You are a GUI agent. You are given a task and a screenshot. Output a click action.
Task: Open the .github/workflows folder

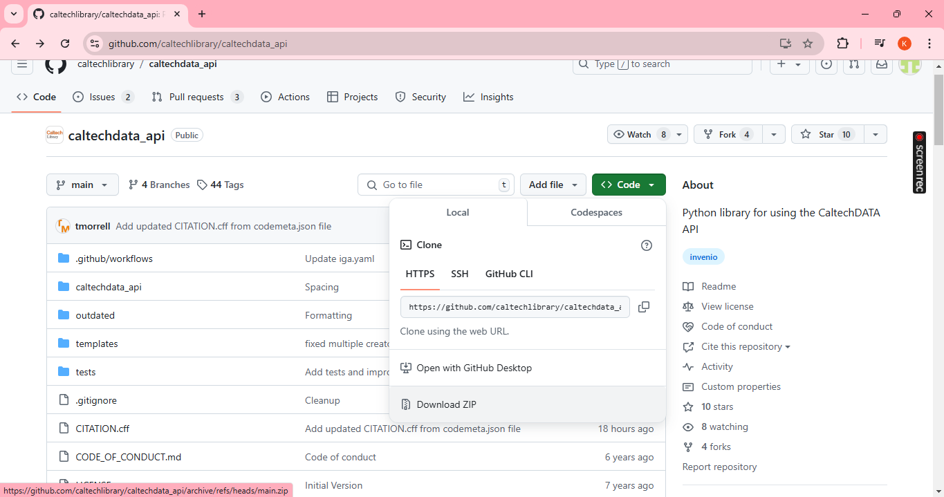tap(114, 259)
